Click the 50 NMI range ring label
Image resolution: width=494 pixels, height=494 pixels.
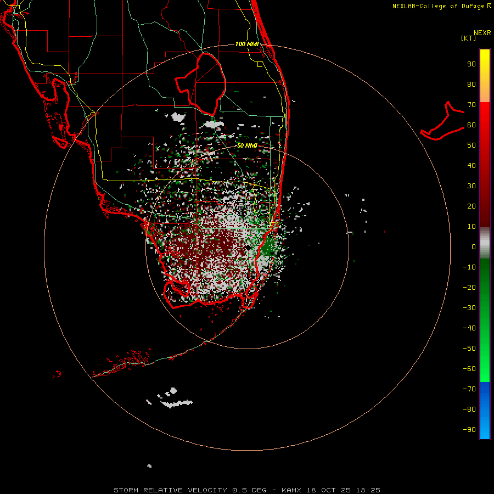pyautogui.click(x=247, y=145)
